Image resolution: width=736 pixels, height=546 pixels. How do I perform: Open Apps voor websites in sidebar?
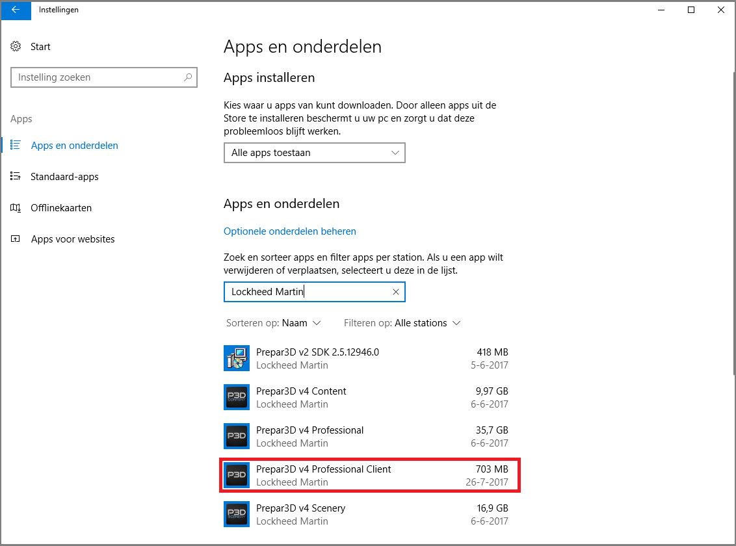click(x=73, y=239)
